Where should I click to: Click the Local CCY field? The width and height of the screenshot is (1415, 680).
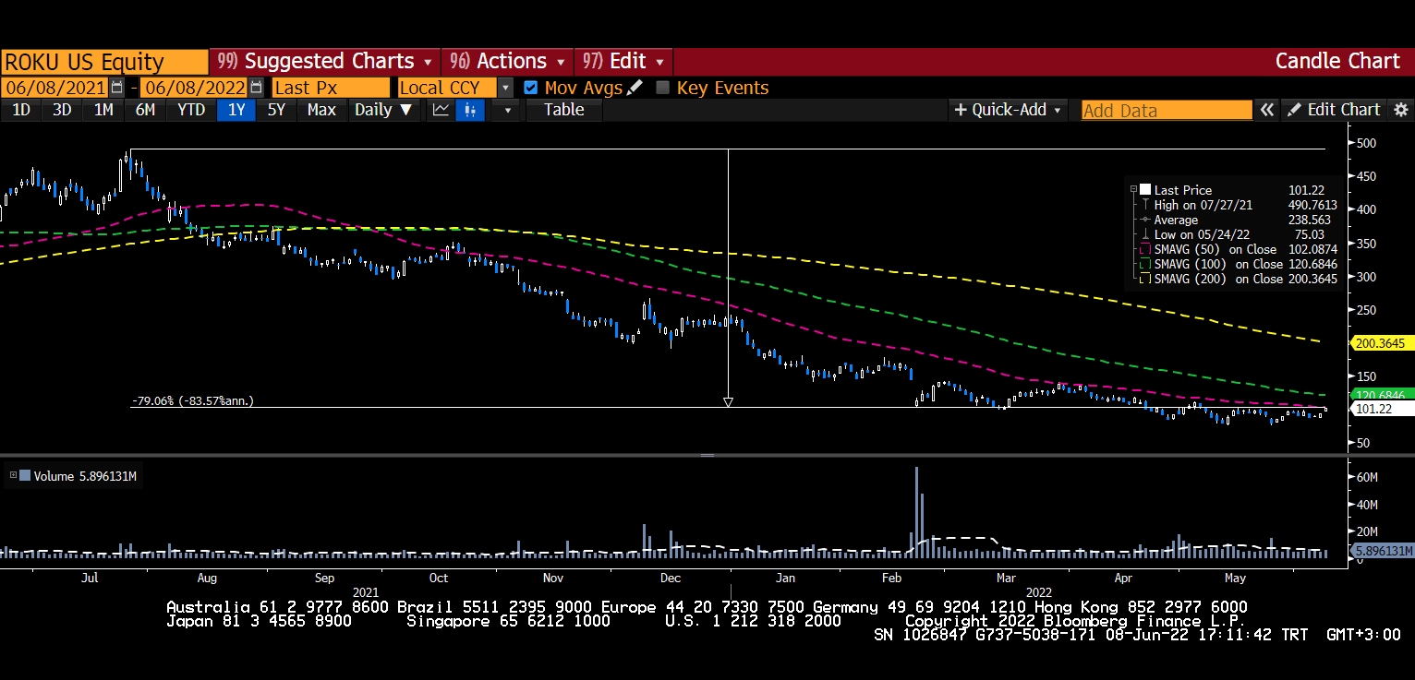tap(448, 88)
